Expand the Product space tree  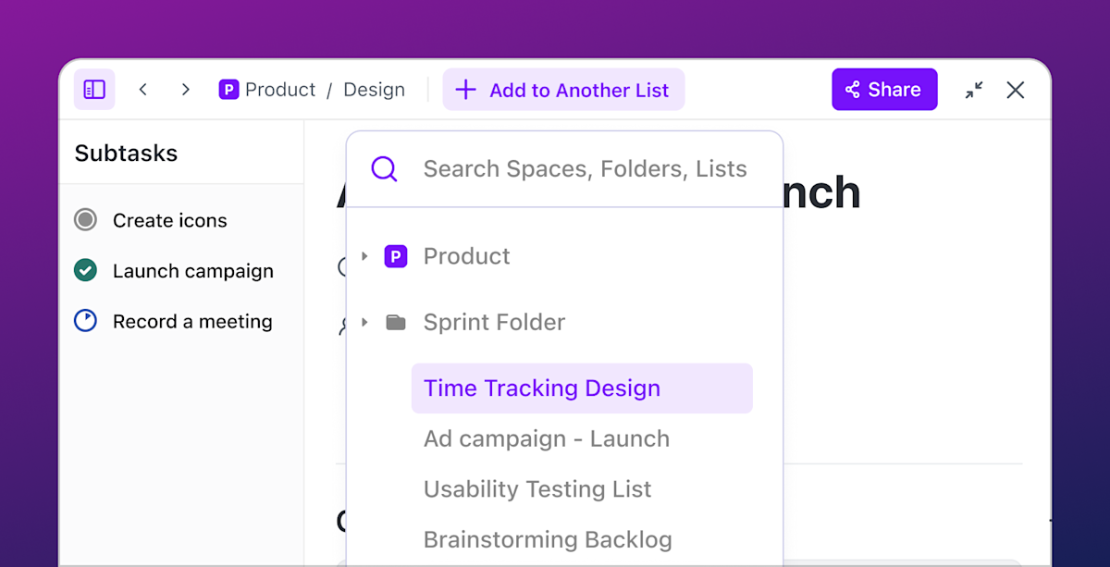(363, 255)
